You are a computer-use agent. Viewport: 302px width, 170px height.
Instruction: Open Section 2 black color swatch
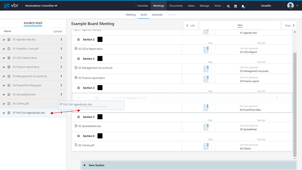[x=100, y=39]
